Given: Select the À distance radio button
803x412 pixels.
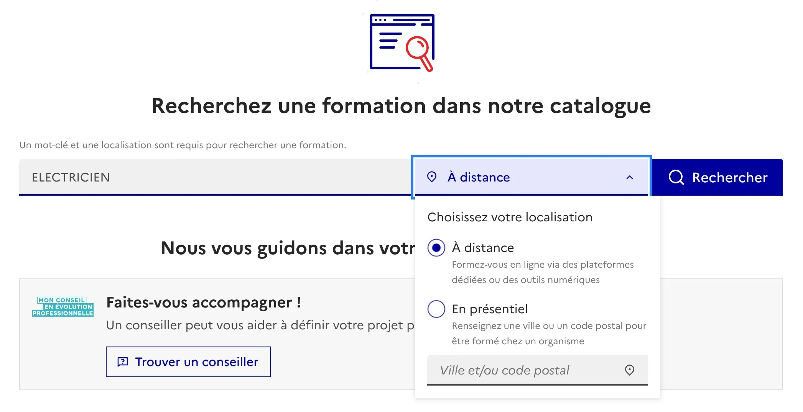Looking at the screenshot, I should (x=436, y=248).
